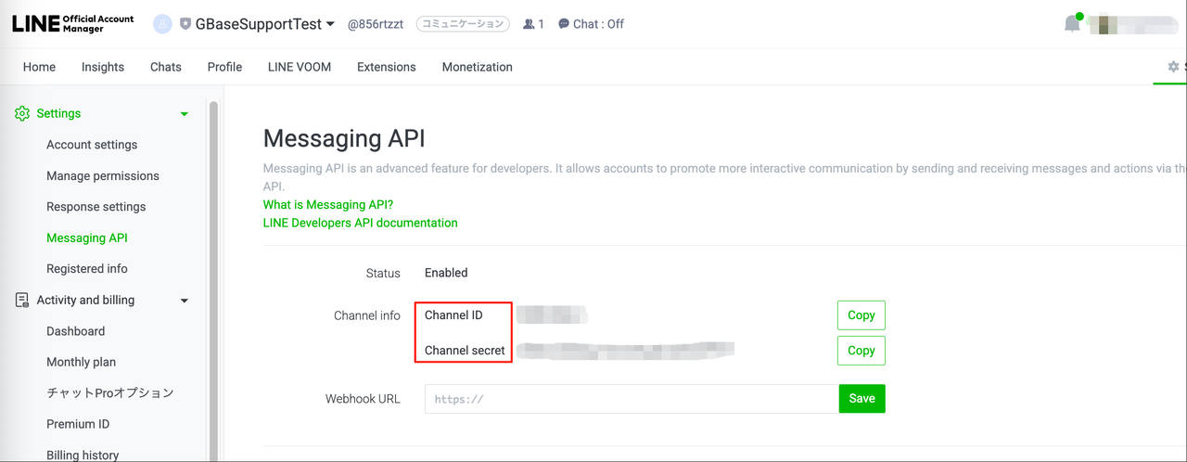The height and width of the screenshot is (462, 1187).
Task: Click the settings gear icon in the top-right tab bar
Action: point(1173,67)
